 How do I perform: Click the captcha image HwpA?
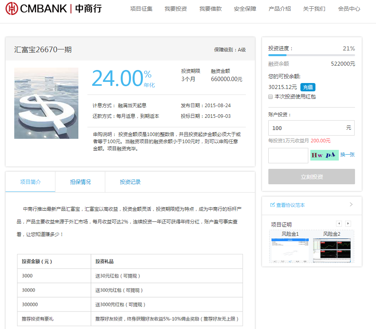[324, 155]
